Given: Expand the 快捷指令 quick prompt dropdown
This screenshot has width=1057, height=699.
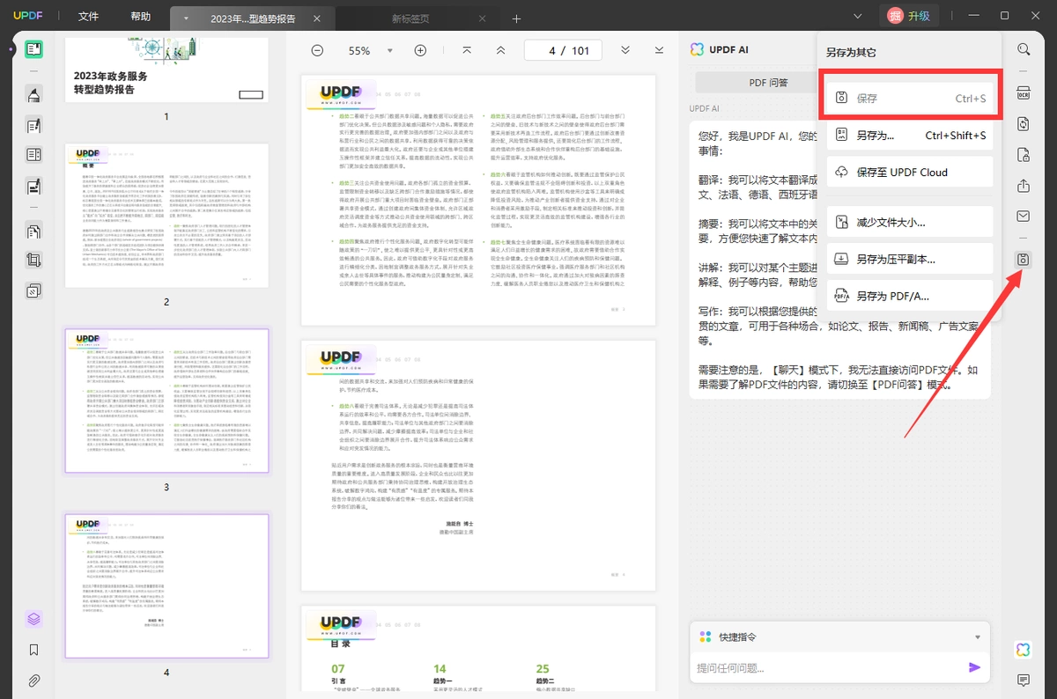Looking at the screenshot, I should (x=978, y=636).
